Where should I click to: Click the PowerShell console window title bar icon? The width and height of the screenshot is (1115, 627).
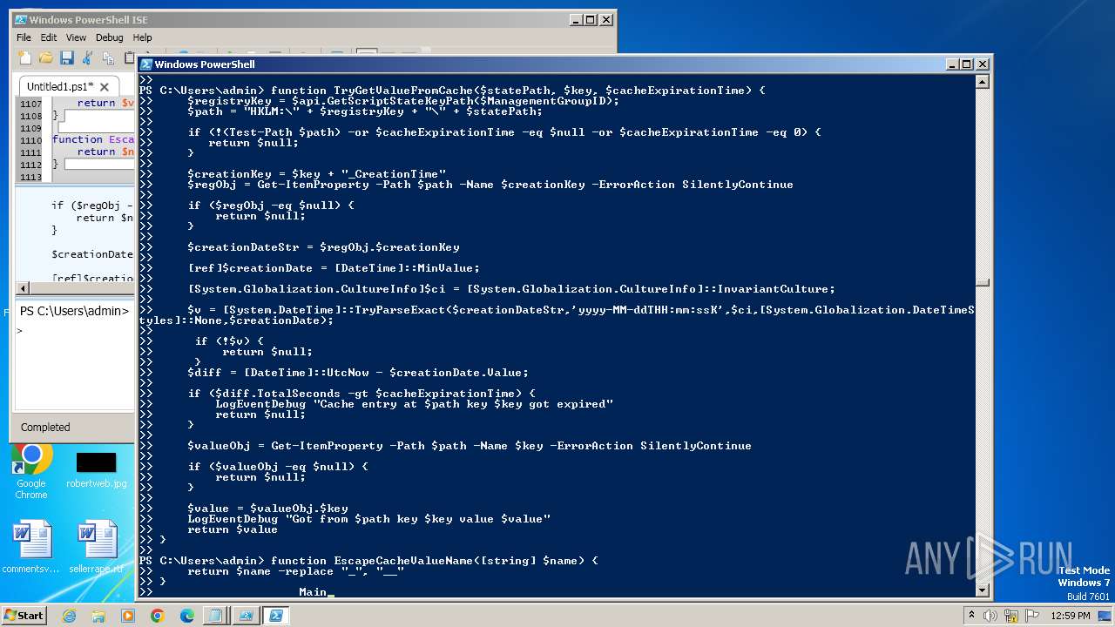(146, 64)
